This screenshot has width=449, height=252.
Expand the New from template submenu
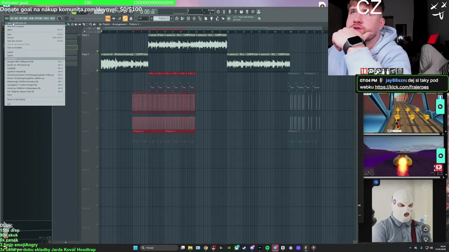pyautogui.click(x=35, y=26)
